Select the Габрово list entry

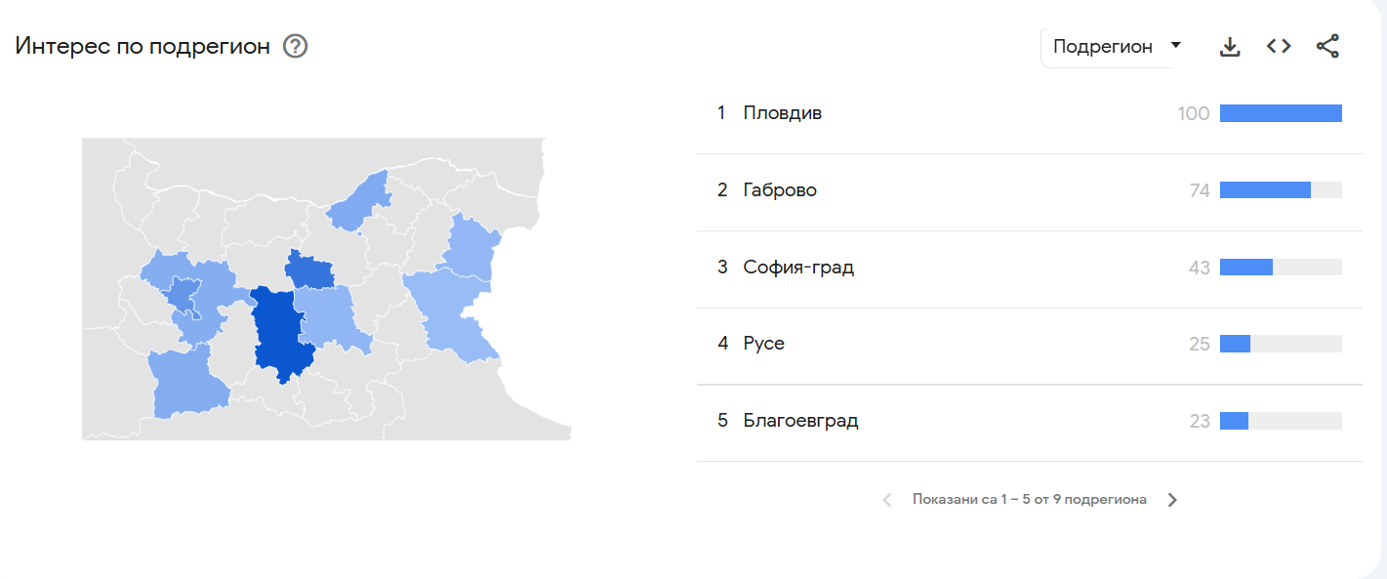click(781, 189)
